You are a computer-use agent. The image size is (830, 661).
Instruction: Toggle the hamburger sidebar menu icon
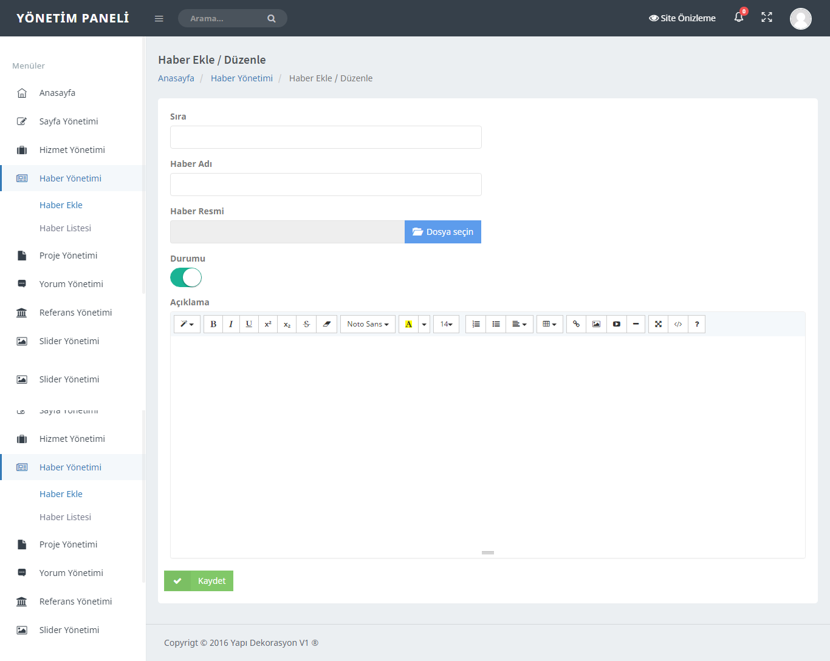(x=159, y=19)
